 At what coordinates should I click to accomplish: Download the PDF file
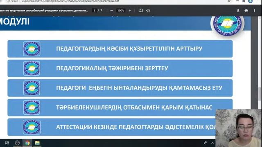[238, 11]
